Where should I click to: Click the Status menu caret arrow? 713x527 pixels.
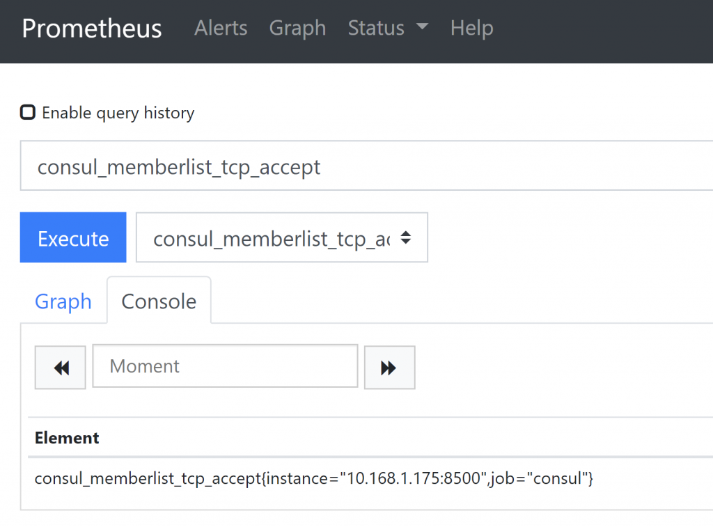click(422, 28)
